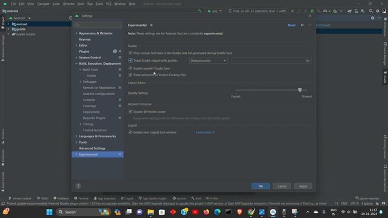388x218 pixels.
Task: Open the Refactor menu
Action: [x=69, y=4]
